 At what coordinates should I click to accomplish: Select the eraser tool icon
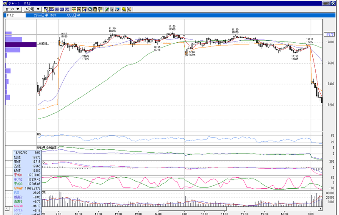click(x=117, y=9)
